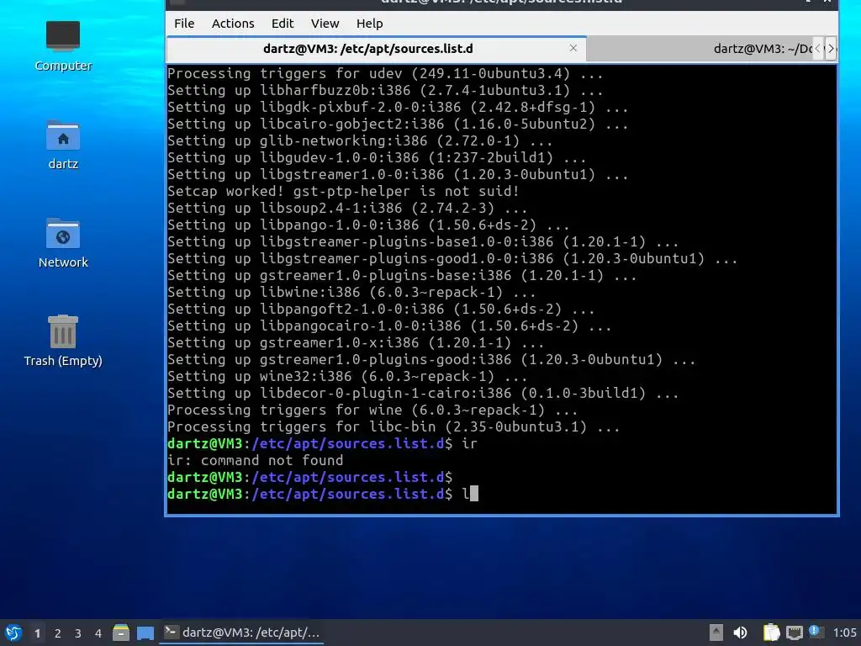Switch to workspace 1 in pager

[x=37, y=633]
